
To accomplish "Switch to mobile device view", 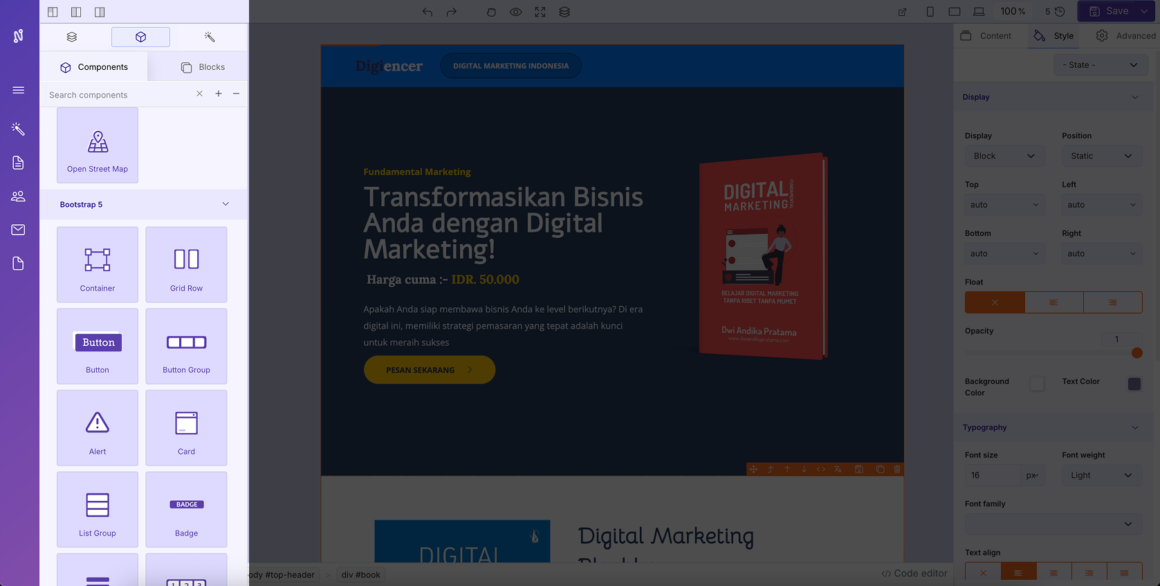I will click(930, 12).
